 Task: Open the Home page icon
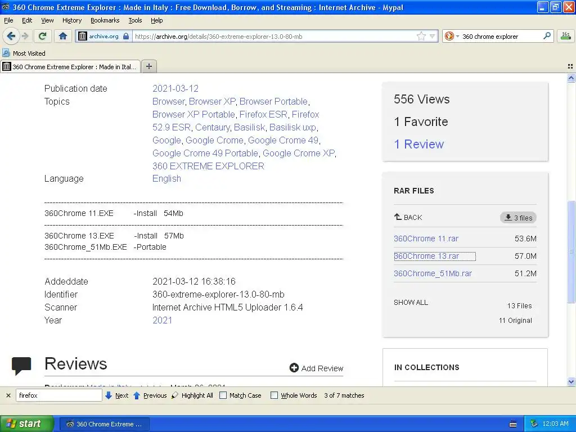pos(63,36)
